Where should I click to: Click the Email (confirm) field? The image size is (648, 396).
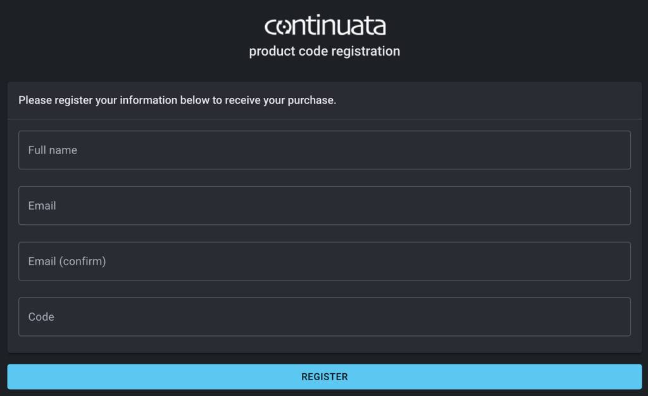coord(324,261)
